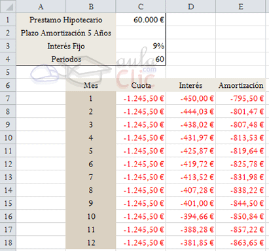Click amortization cell '-838,22 €'

point(241,190)
